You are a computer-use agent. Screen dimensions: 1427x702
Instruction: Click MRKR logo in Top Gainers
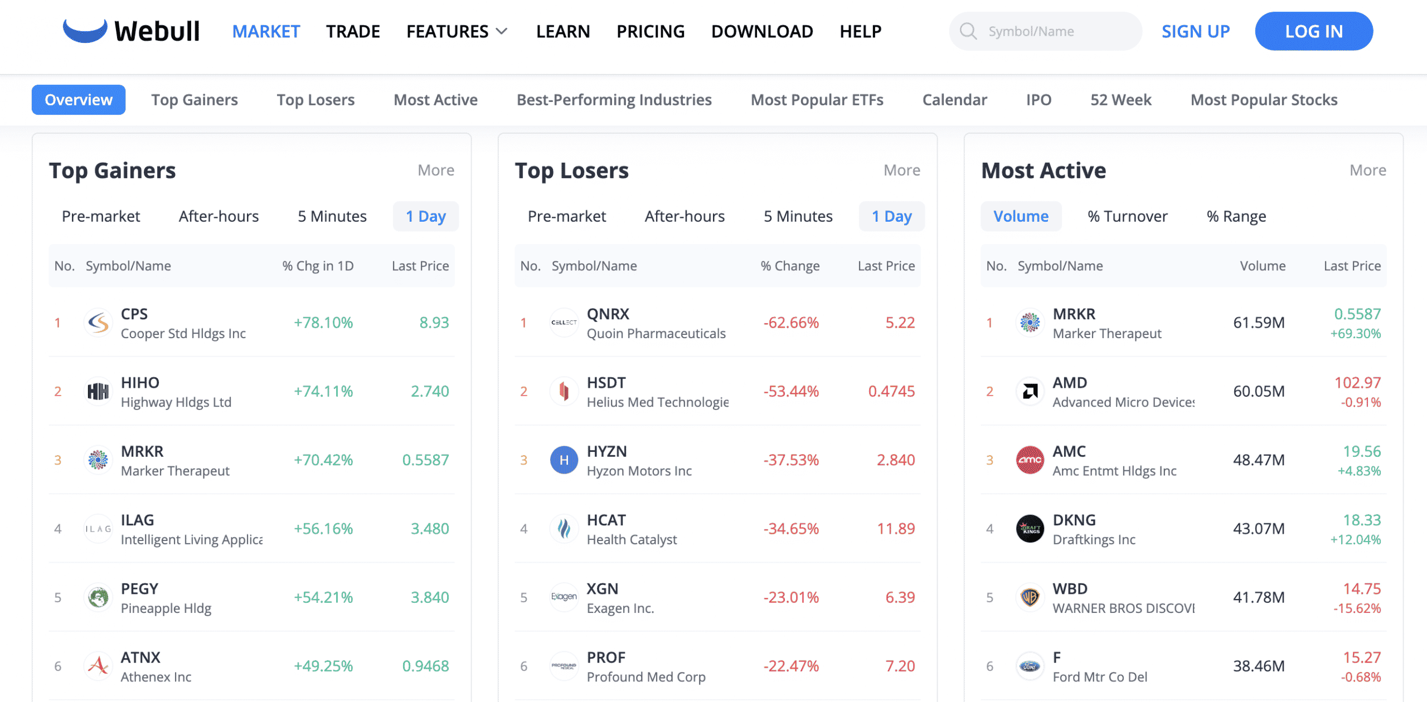point(98,460)
